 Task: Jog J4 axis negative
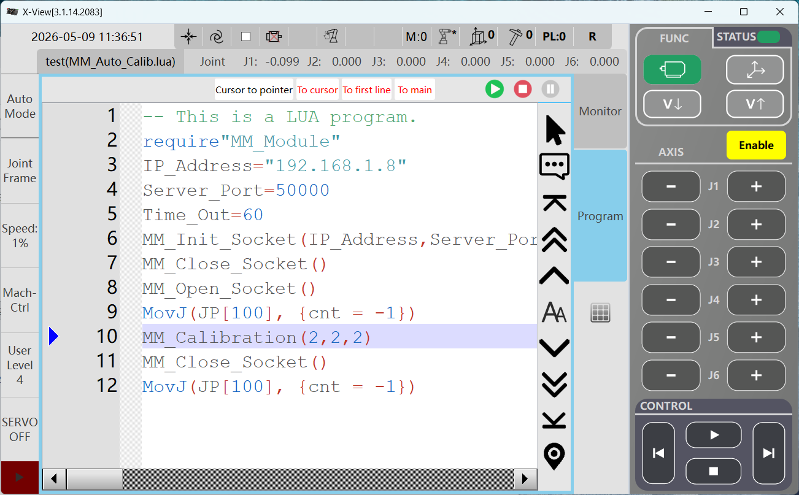point(671,300)
